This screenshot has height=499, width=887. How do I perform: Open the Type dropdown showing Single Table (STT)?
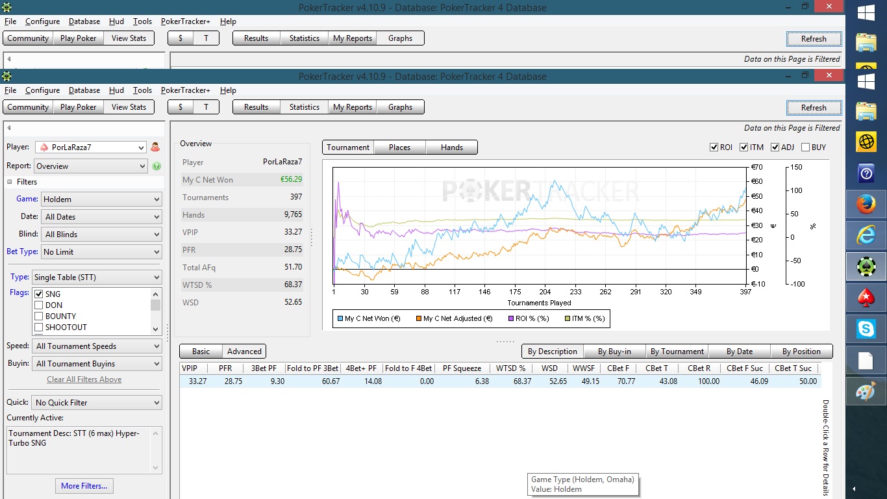(97, 277)
